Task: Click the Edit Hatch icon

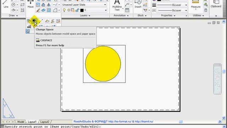Action: tap(58, 21)
